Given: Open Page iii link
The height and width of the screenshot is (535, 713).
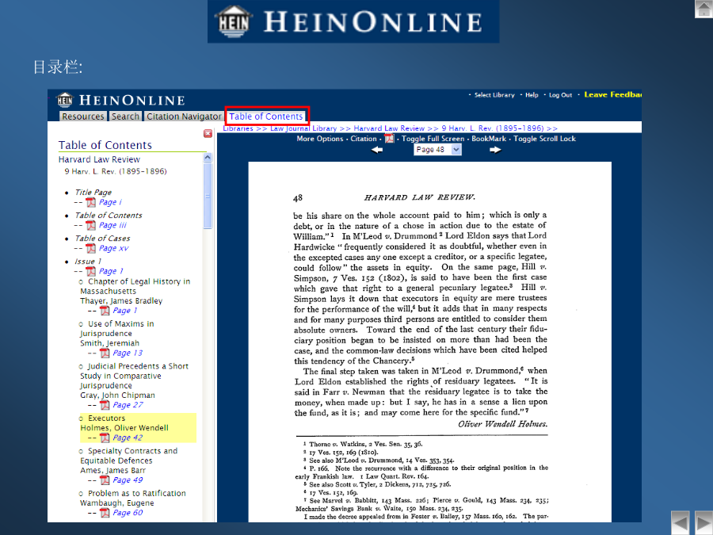Looking at the screenshot, I should click(112, 226).
